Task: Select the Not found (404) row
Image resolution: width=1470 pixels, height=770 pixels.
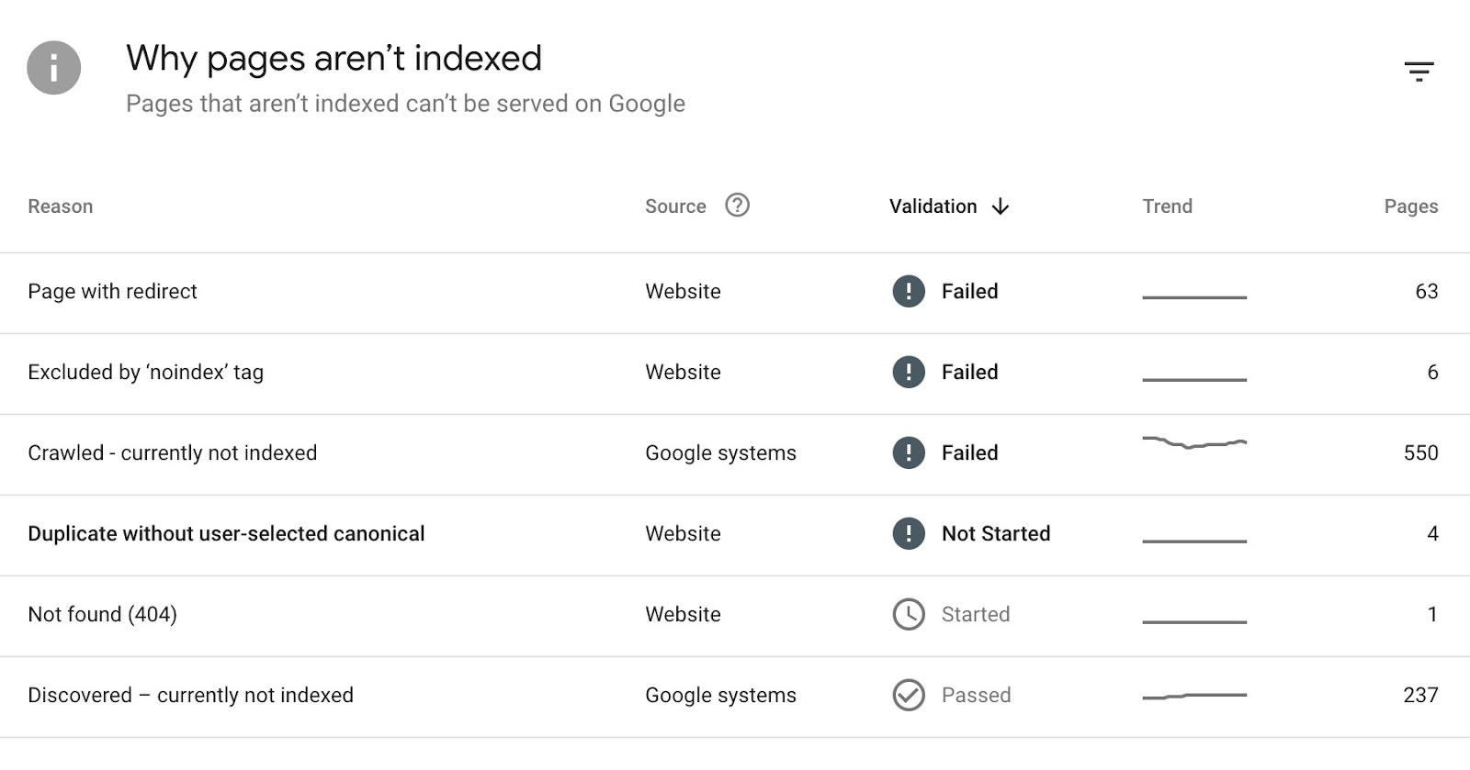Action: (101, 615)
